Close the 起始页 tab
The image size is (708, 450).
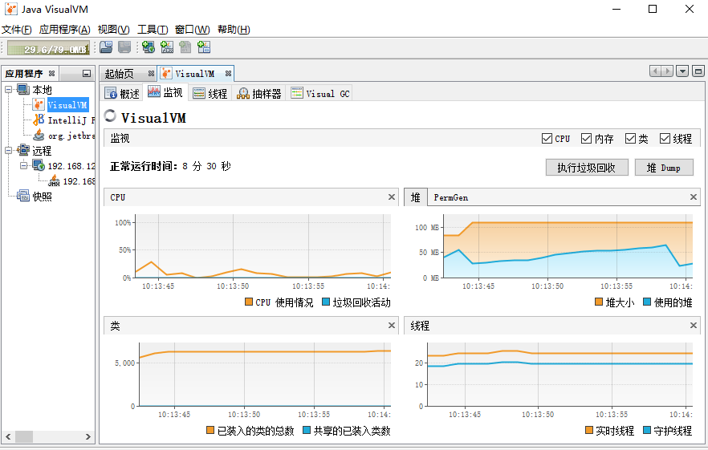click(x=151, y=74)
